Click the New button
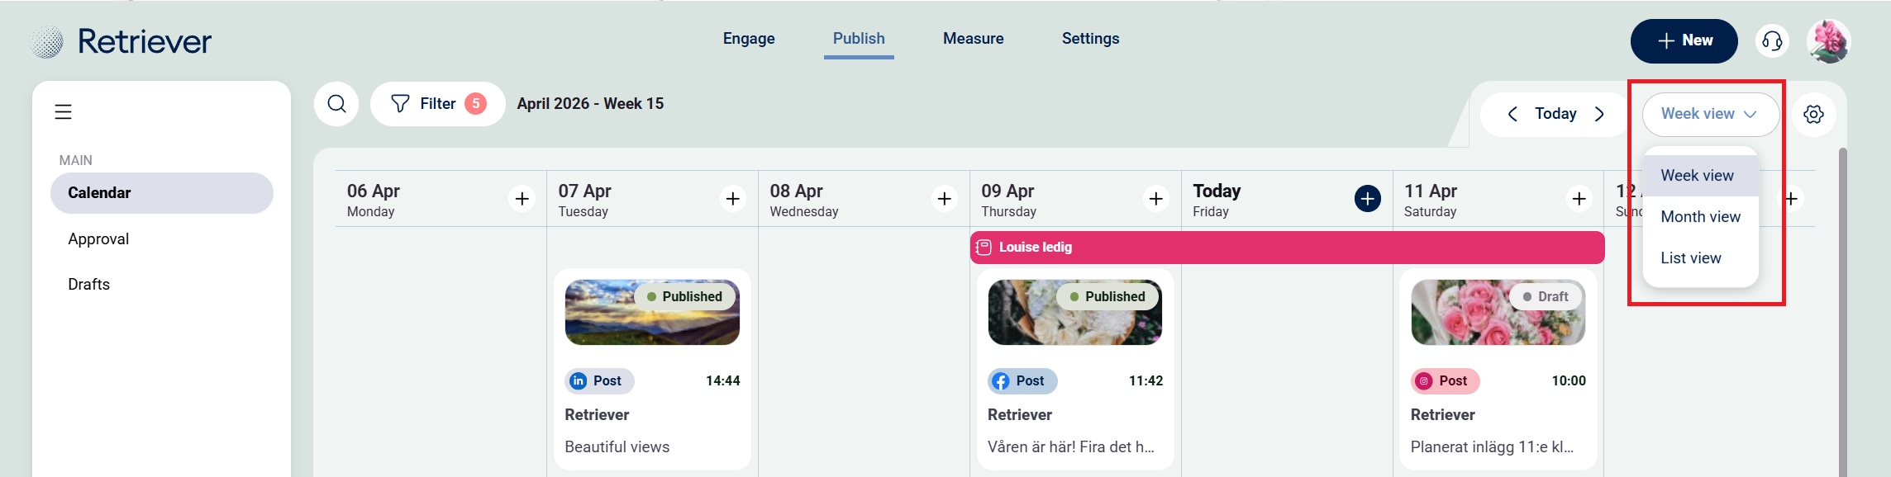The image size is (1891, 477). tap(1684, 41)
